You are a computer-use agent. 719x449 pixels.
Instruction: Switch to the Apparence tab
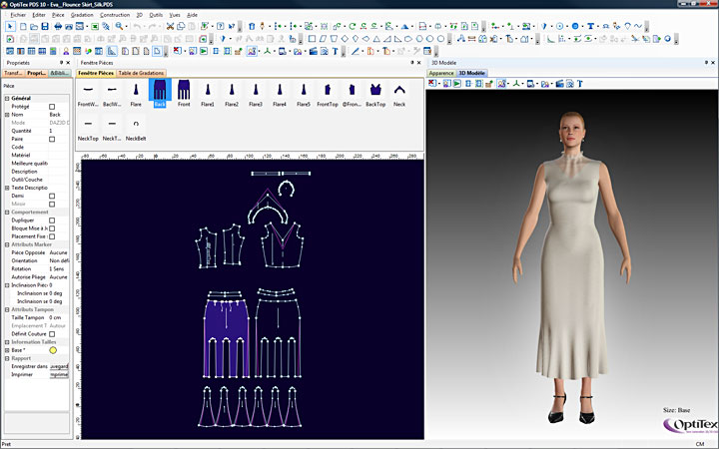click(441, 73)
